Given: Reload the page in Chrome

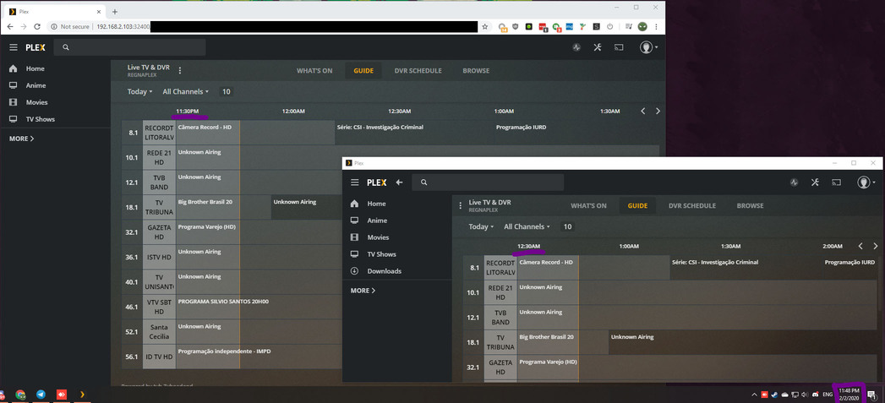Looking at the screenshot, I should (x=37, y=26).
